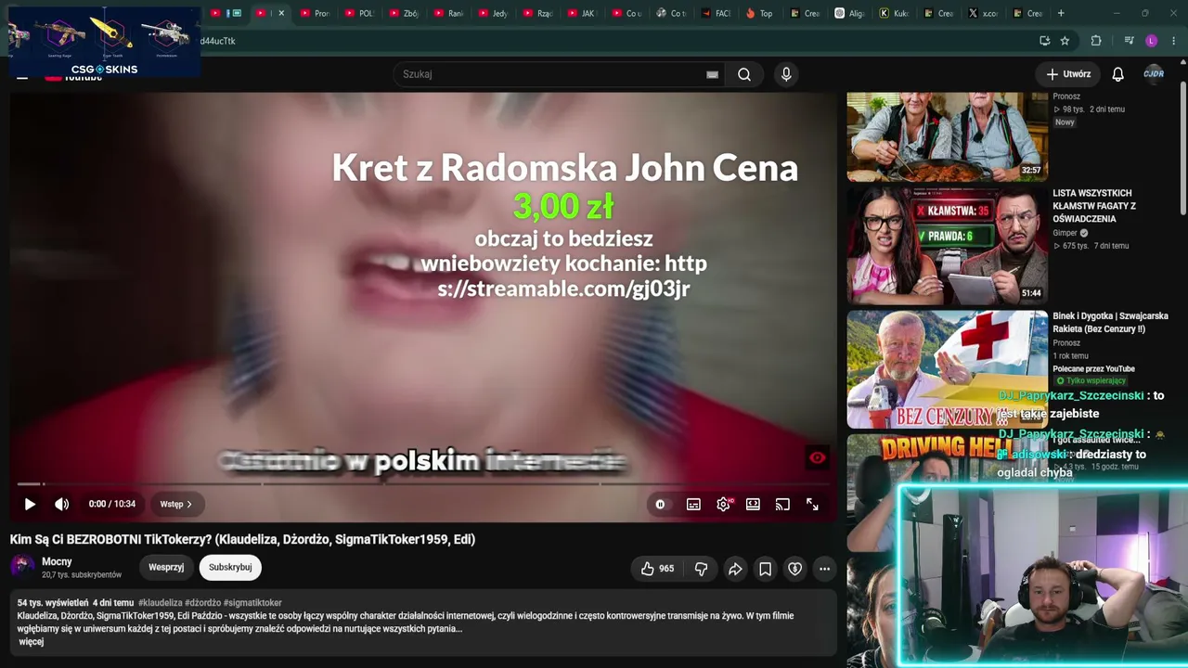Switch the player to theater mode
The width and height of the screenshot is (1188, 668).
tap(753, 505)
